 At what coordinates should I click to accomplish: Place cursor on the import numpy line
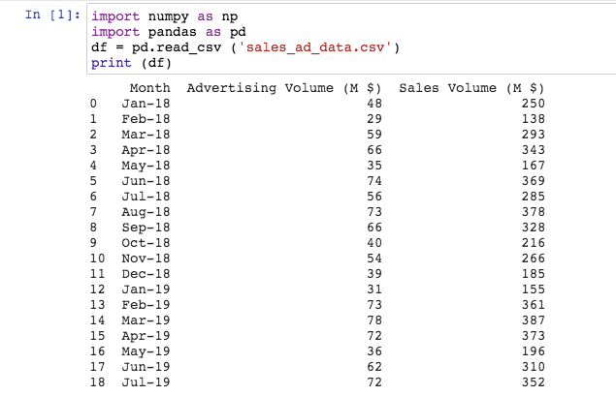tap(163, 16)
